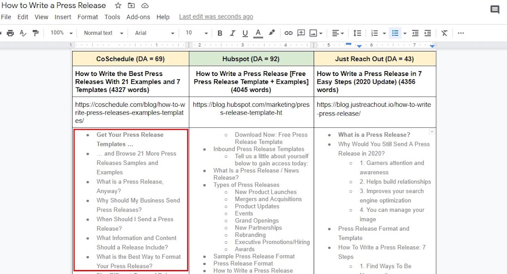Apply a numbered list
Image resolution: width=507 pixels, height=274 pixels.
click(x=374, y=33)
